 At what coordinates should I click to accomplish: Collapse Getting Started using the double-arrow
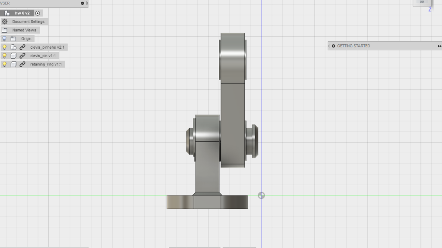439,46
